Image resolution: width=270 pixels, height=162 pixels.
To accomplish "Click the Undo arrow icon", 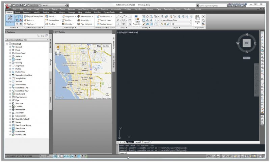I will [x=29, y=5].
